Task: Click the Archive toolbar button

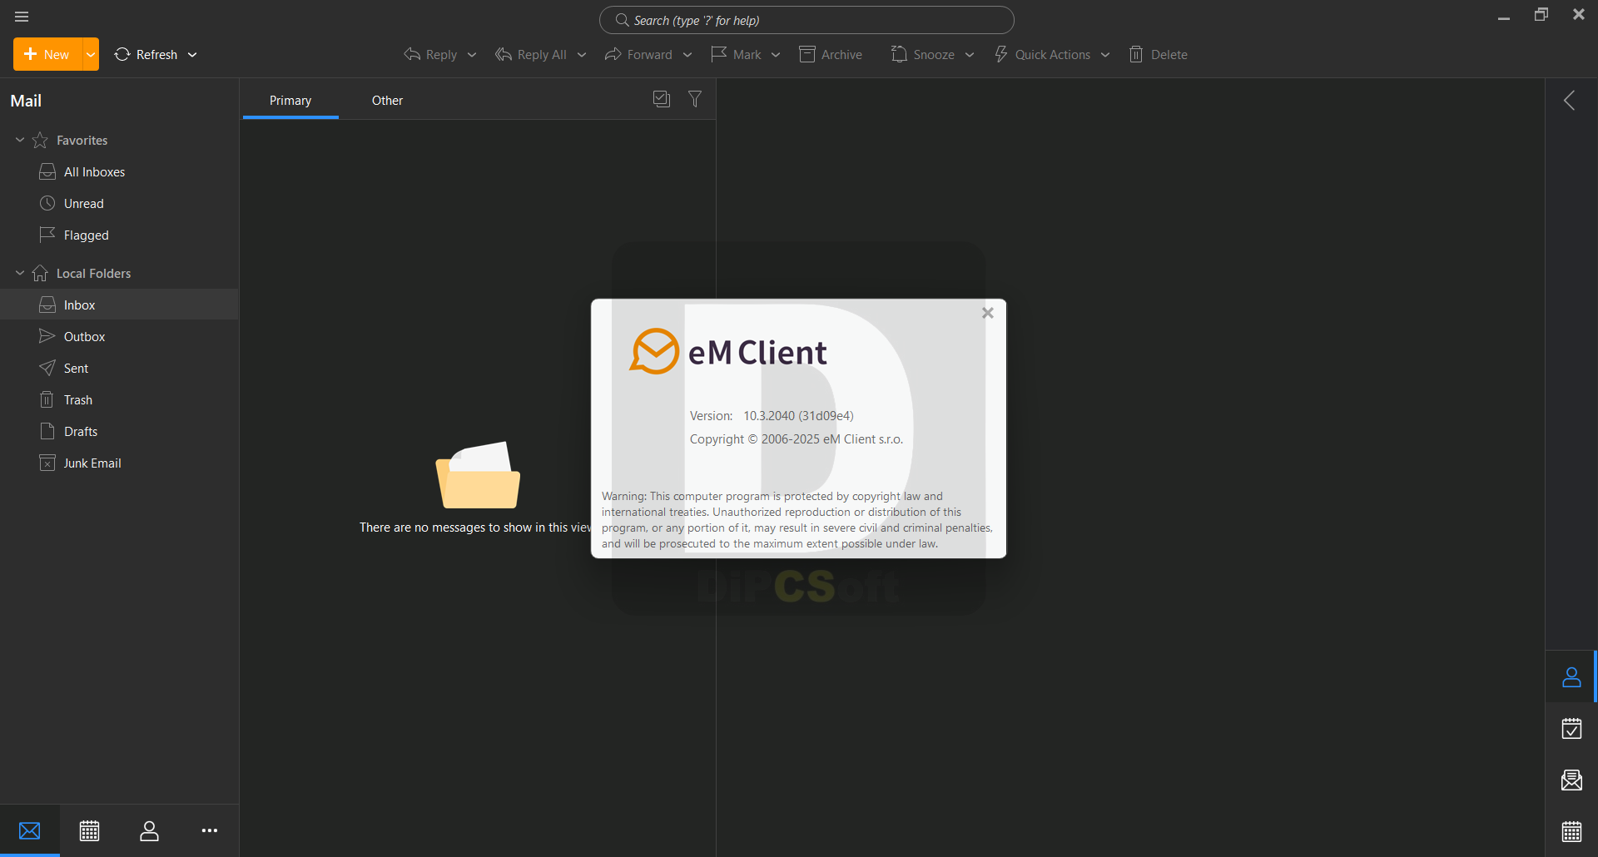Action: (831, 54)
